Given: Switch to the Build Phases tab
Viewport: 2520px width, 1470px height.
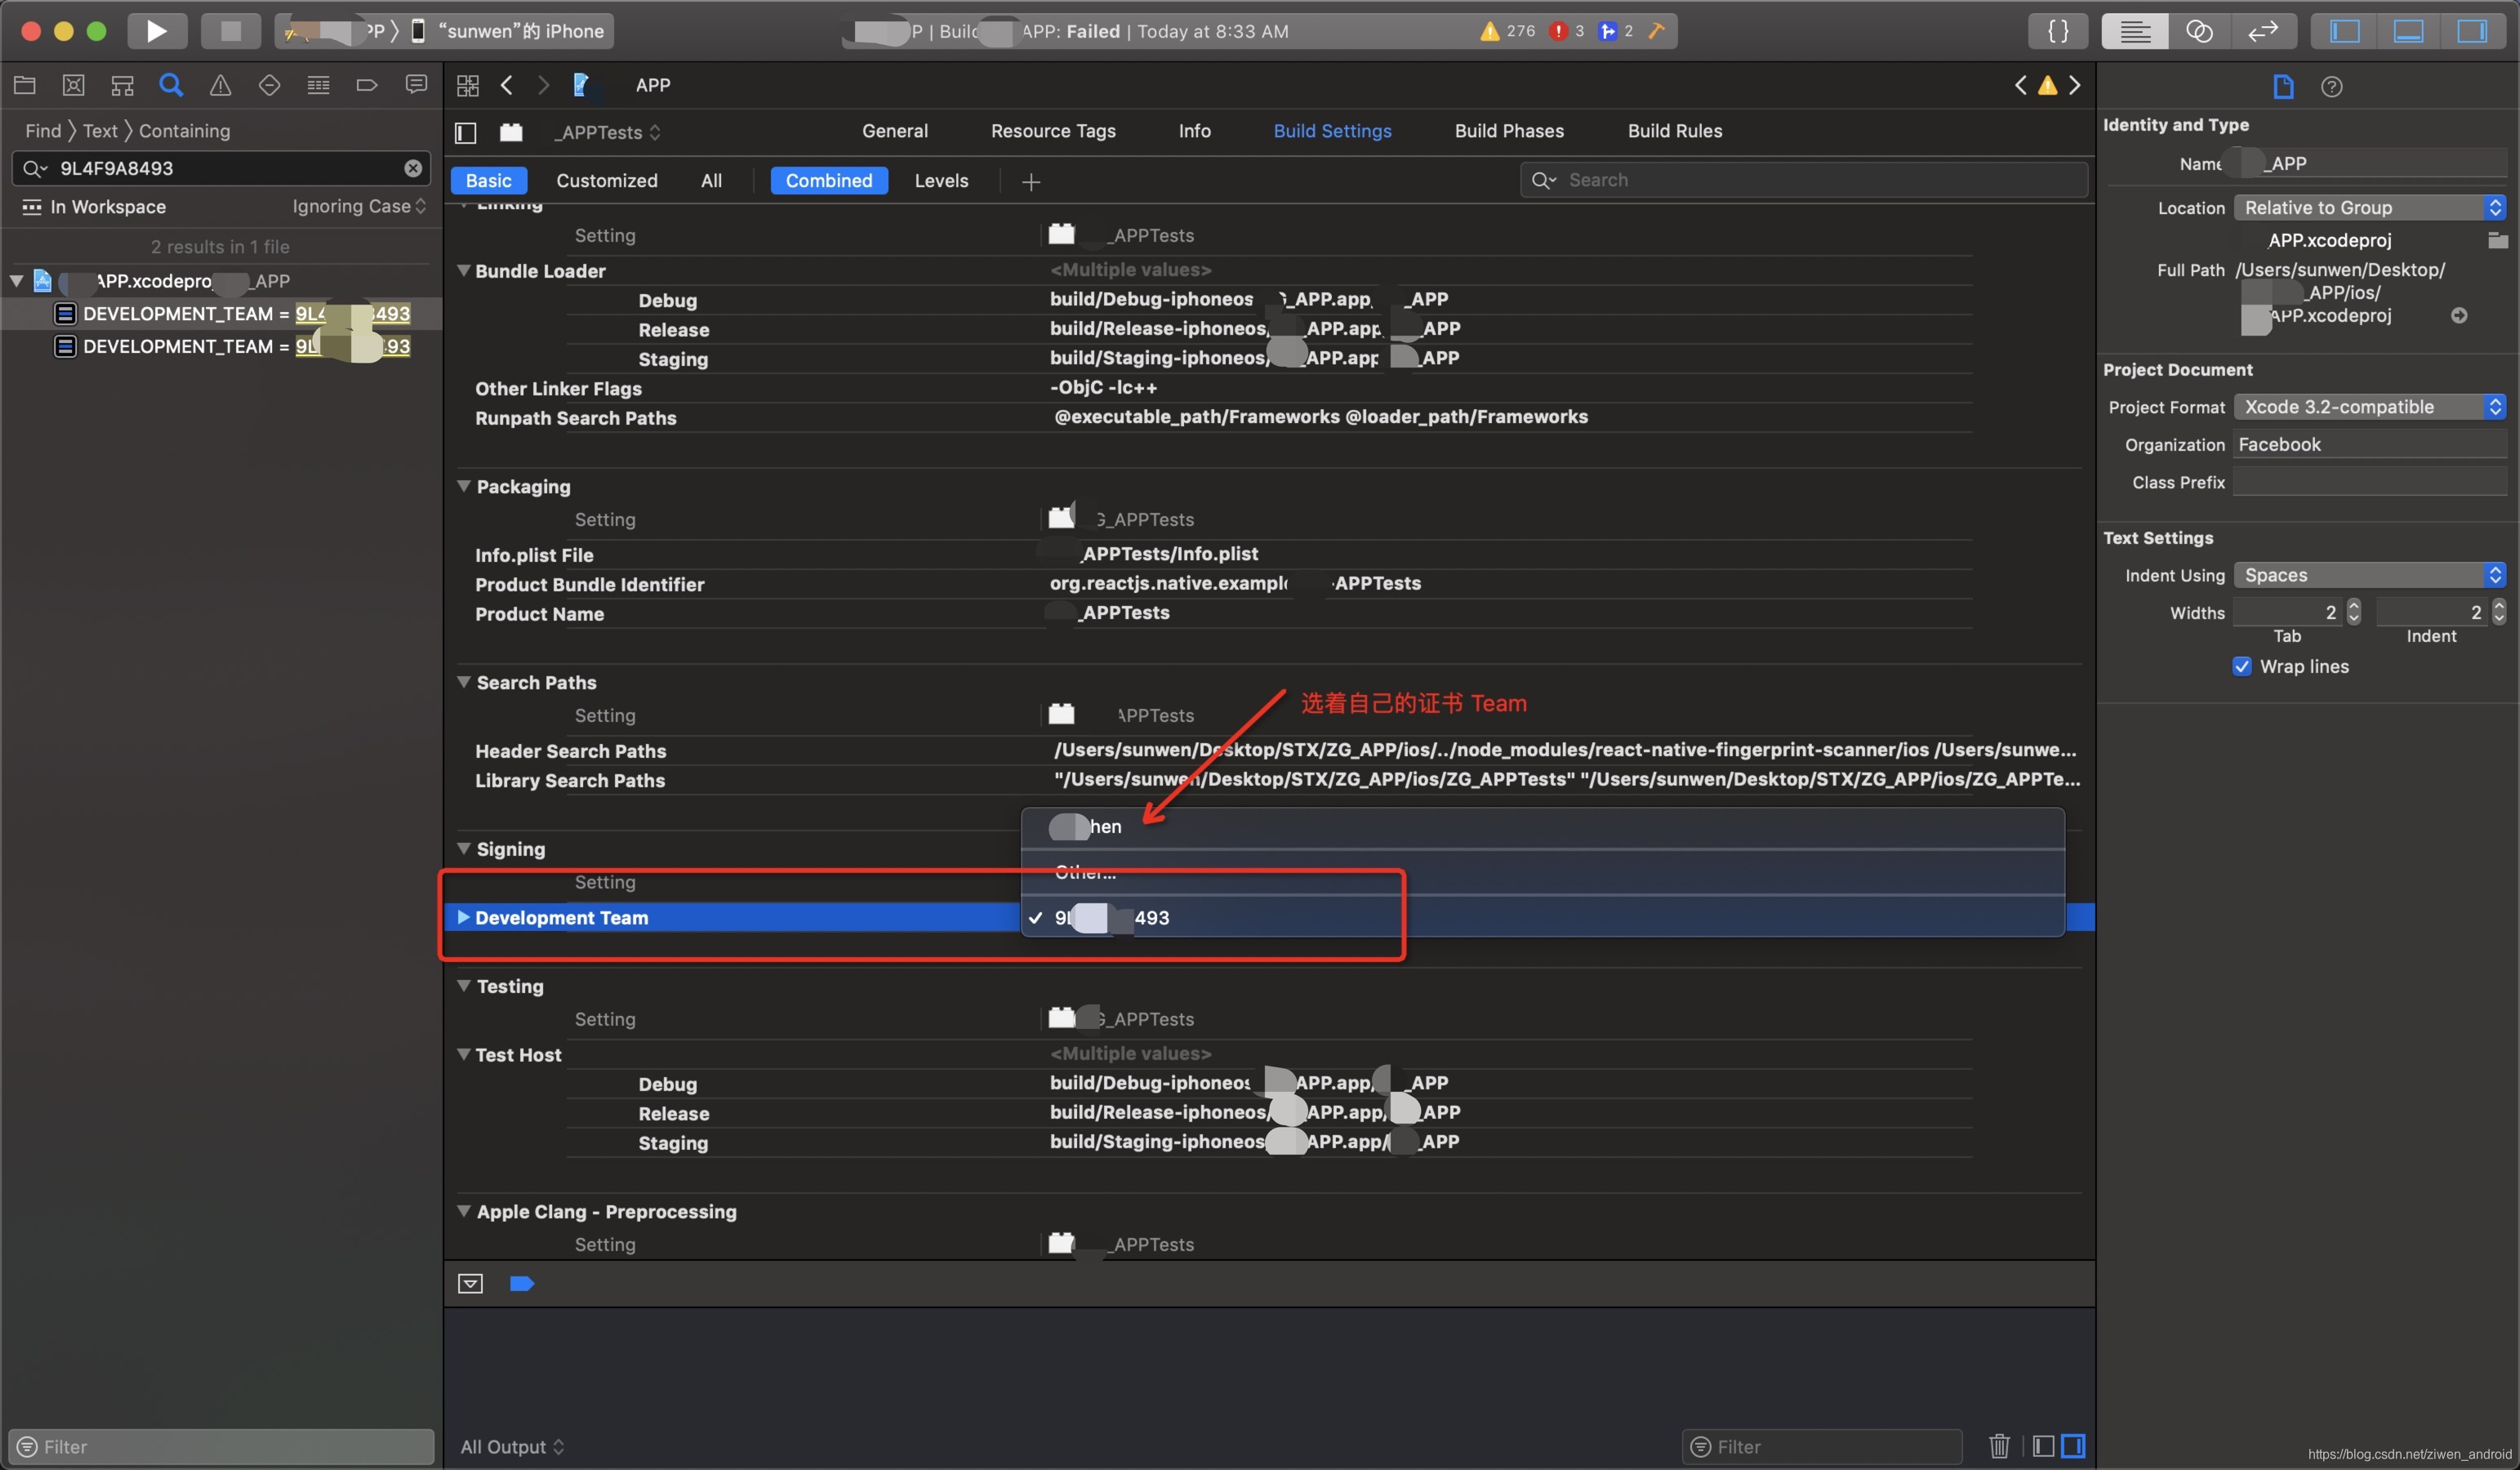Looking at the screenshot, I should pos(1509,131).
